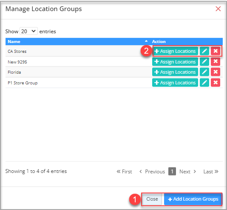Assign Locations to New 9295
The height and width of the screenshot is (210, 227).
coord(175,62)
